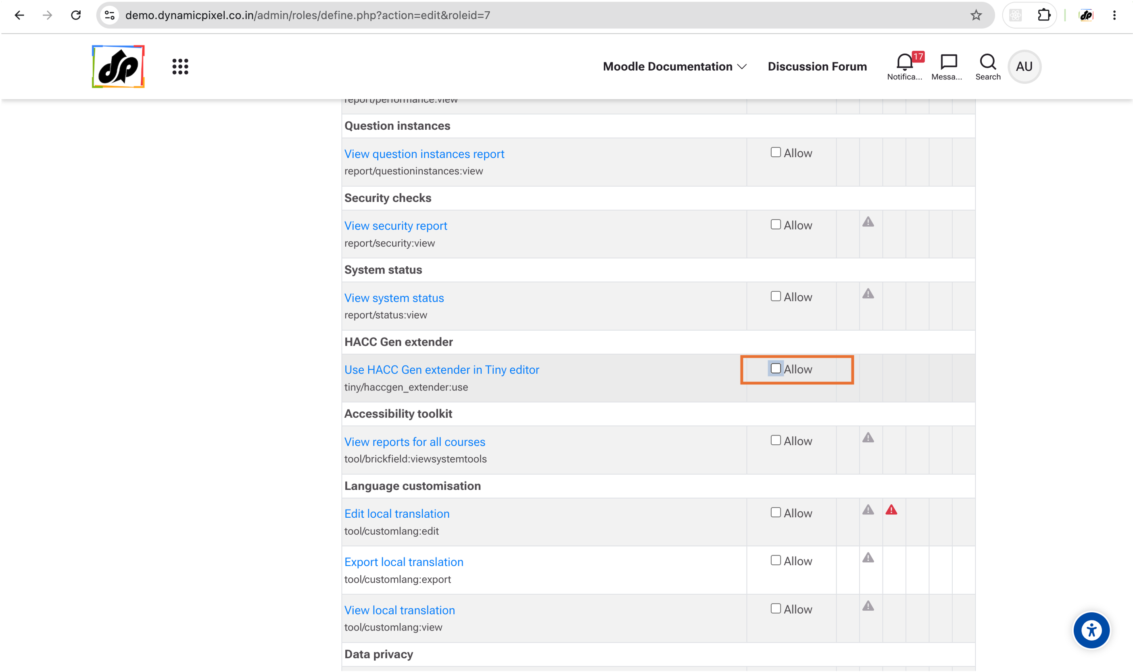Click the faded extension icon beside Extensions
The height and width of the screenshot is (672, 1133).
click(x=1015, y=15)
